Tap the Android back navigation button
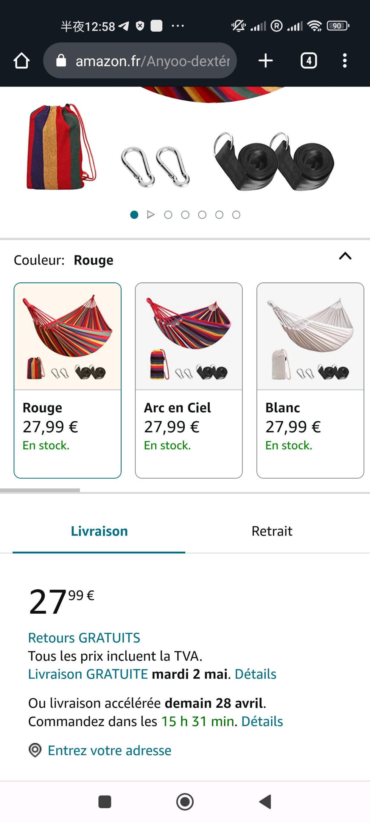370x823 pixels. pyautogui.click(x=266, y=802)
